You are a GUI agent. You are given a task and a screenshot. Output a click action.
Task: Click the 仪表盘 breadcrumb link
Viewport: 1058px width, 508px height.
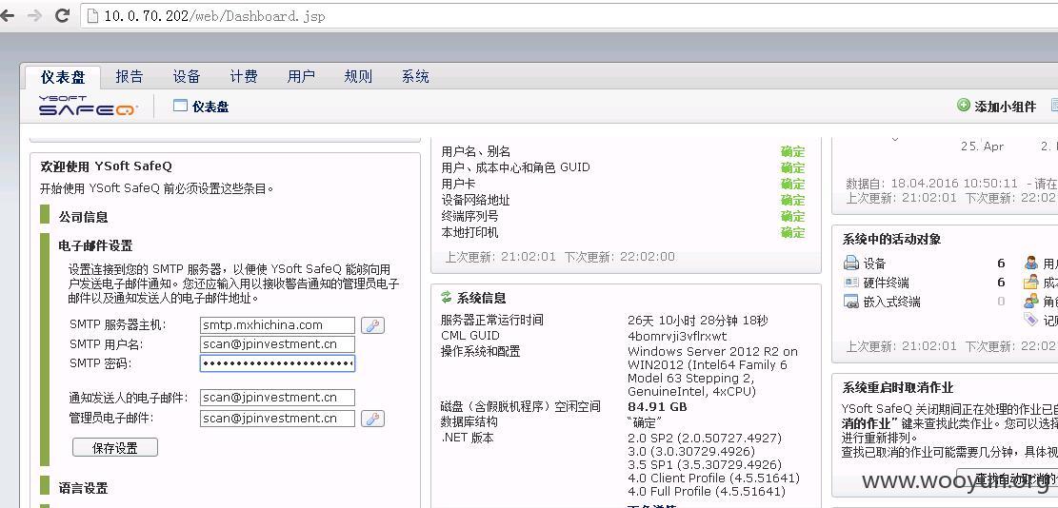[210, 107]
